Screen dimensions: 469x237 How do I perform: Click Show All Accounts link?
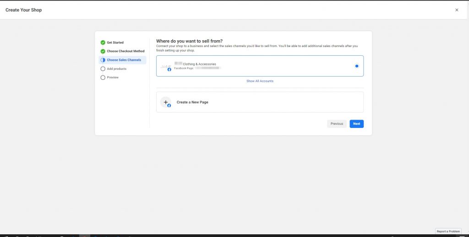point(260,81)
